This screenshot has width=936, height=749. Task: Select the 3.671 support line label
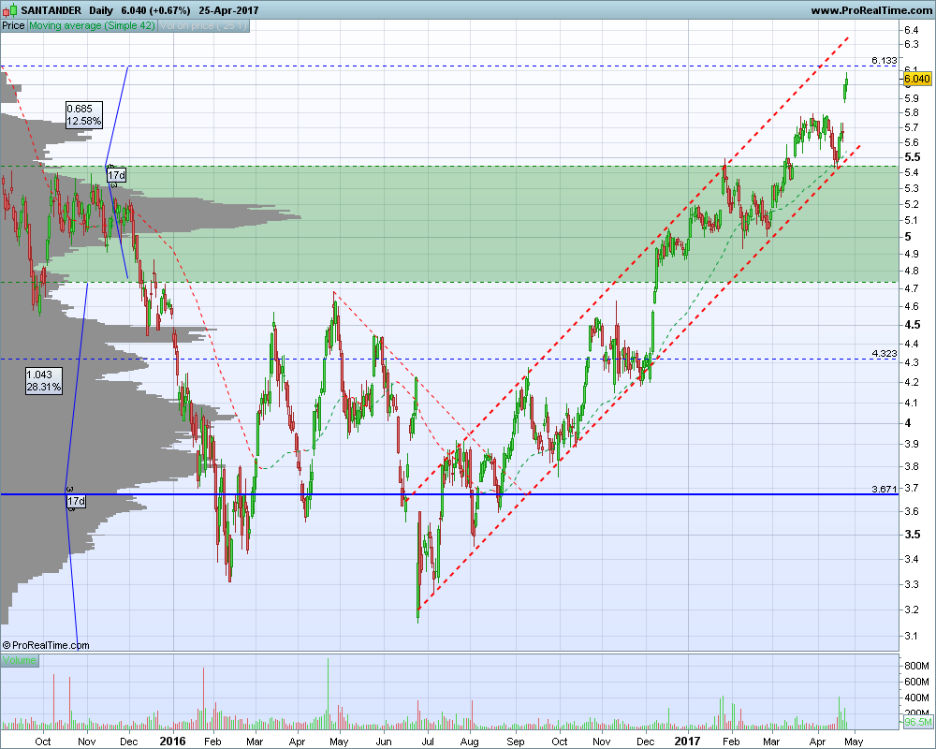(885, 489)
